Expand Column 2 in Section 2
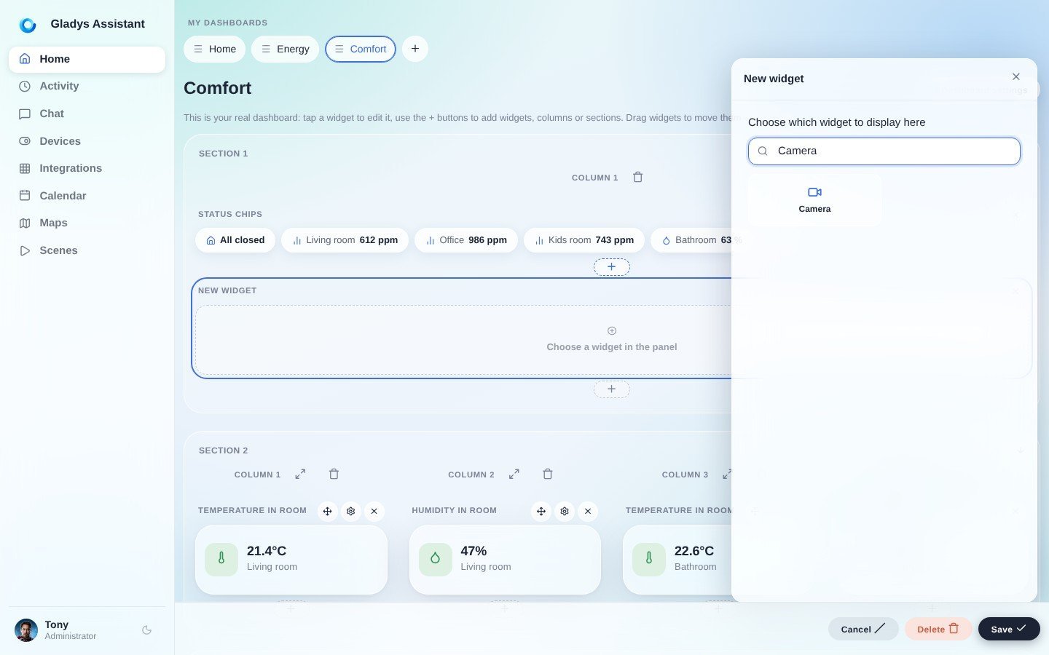The image size is (1049, 655). click(514, 474)
